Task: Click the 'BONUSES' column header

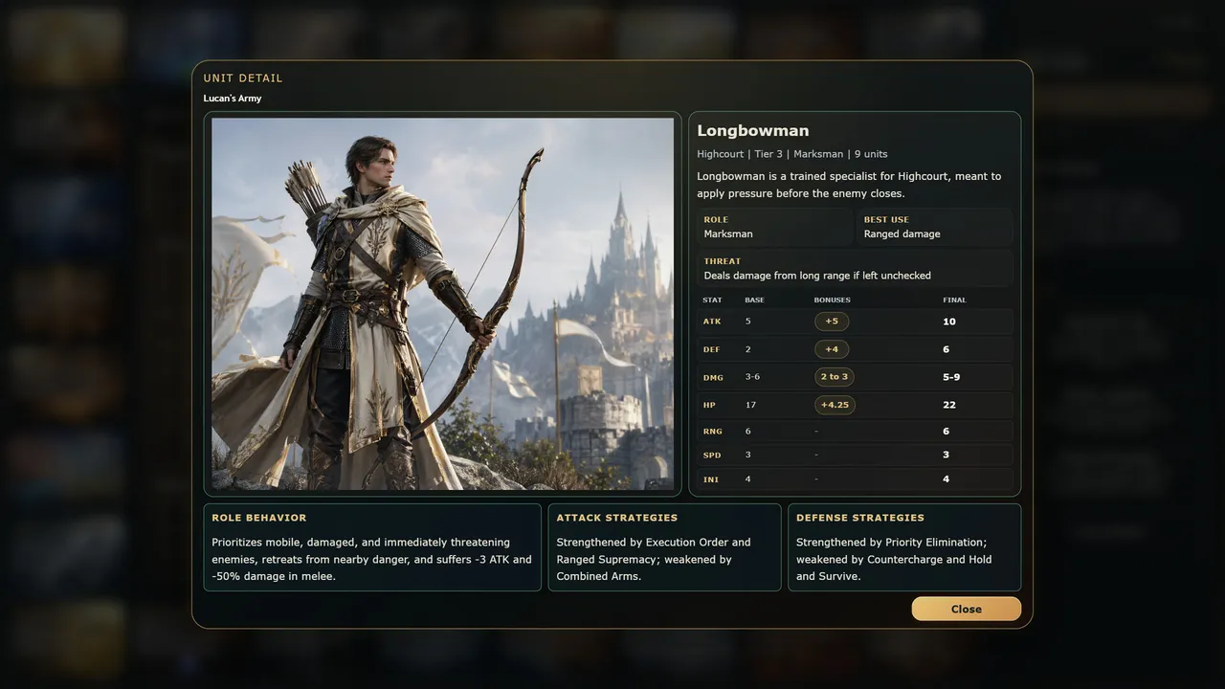Action: 832,300
